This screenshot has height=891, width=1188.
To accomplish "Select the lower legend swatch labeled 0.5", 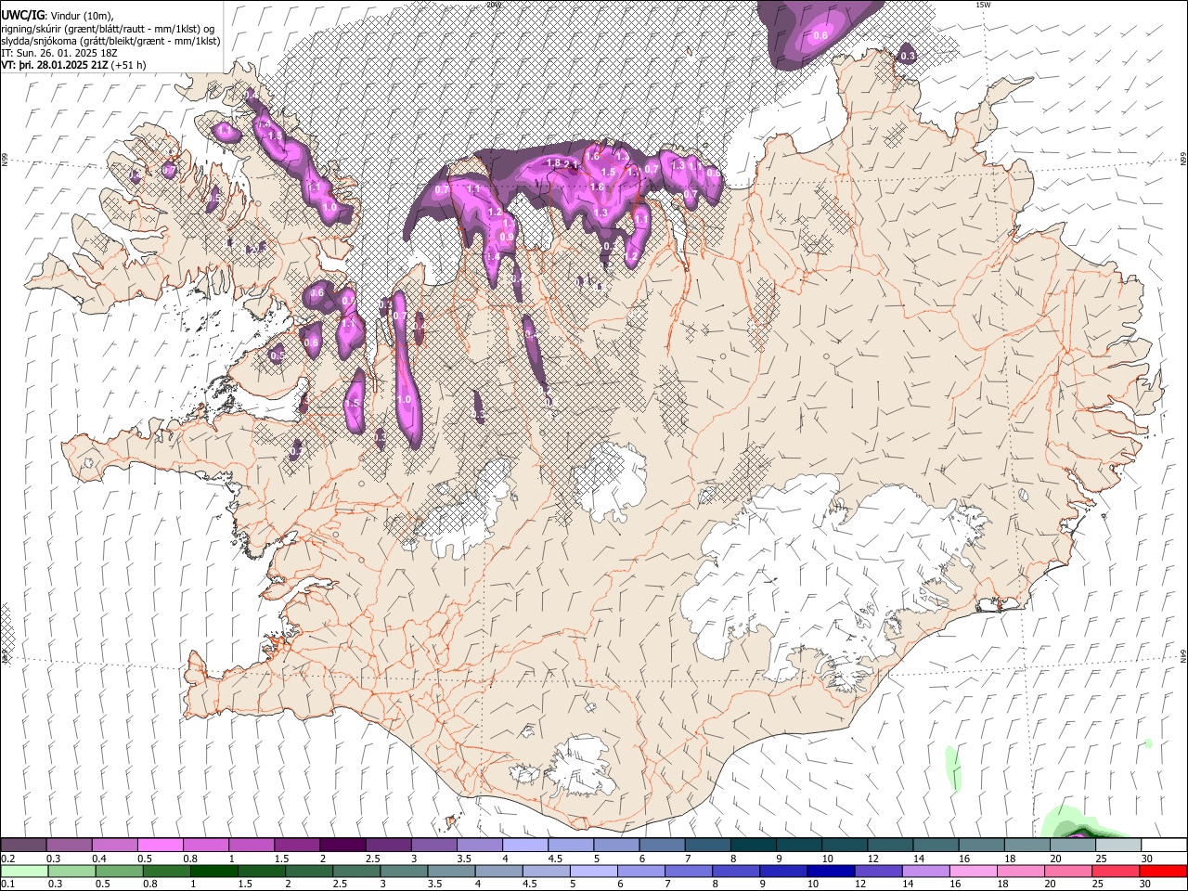I will [x=119, y=871].
